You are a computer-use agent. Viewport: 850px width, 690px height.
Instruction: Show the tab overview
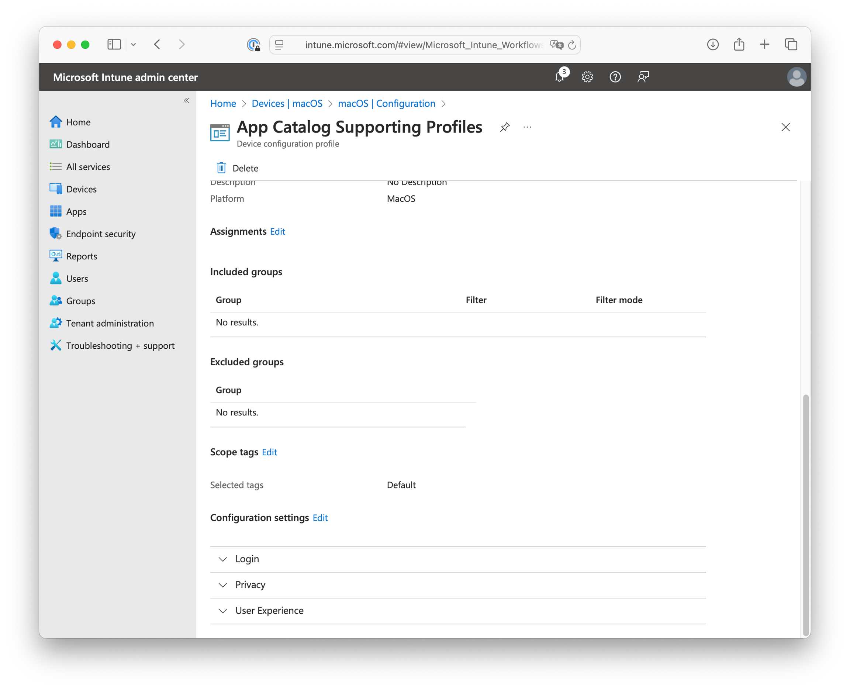click(x=791, y=44)
